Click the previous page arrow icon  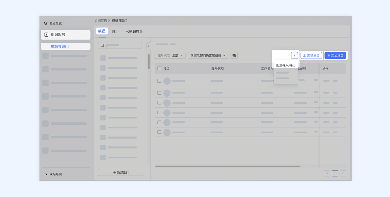(327, 173)
